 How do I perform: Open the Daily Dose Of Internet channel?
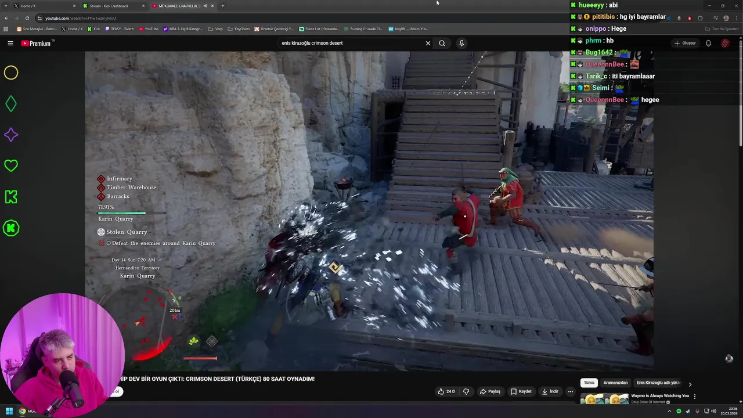pyautogui.click(x=648, y=402)
